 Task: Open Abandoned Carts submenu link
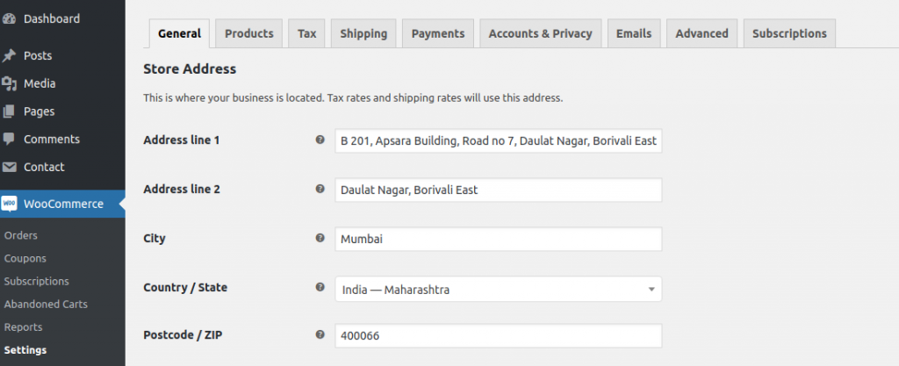(x=46, y=304)
